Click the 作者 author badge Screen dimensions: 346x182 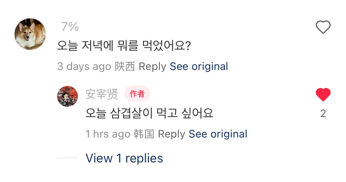(x=137, y=94)
